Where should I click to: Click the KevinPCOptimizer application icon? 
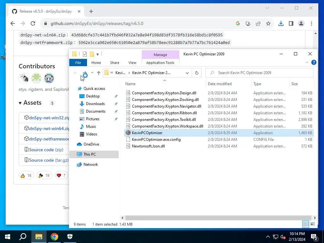click(x=128, y=133)
